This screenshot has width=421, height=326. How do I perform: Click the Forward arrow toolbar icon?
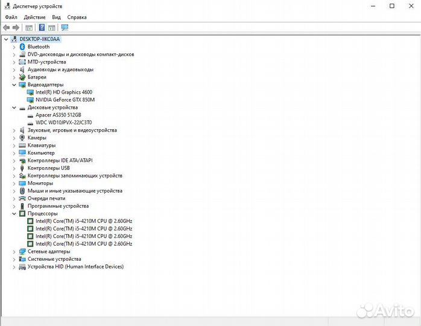(x=16, y=27)
